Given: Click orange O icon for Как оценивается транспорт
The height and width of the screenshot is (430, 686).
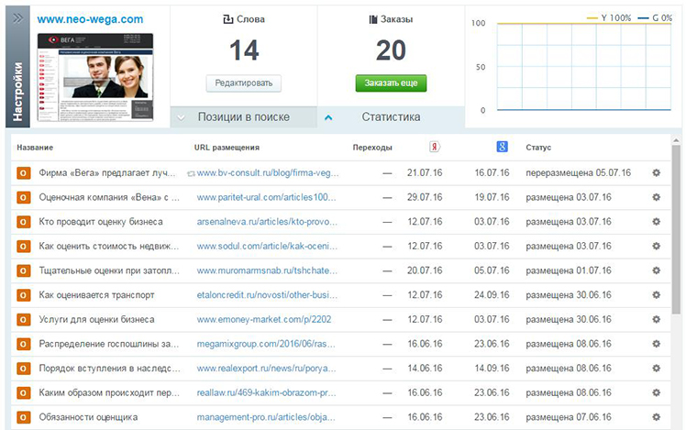Looking at the screenshot, I should point(23,295).
